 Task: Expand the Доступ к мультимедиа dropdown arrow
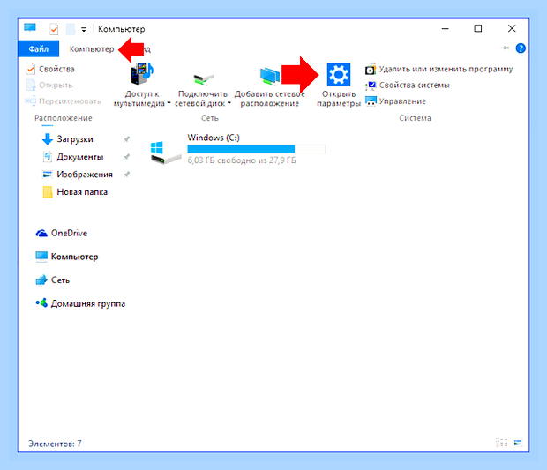(x=169, y=103)
